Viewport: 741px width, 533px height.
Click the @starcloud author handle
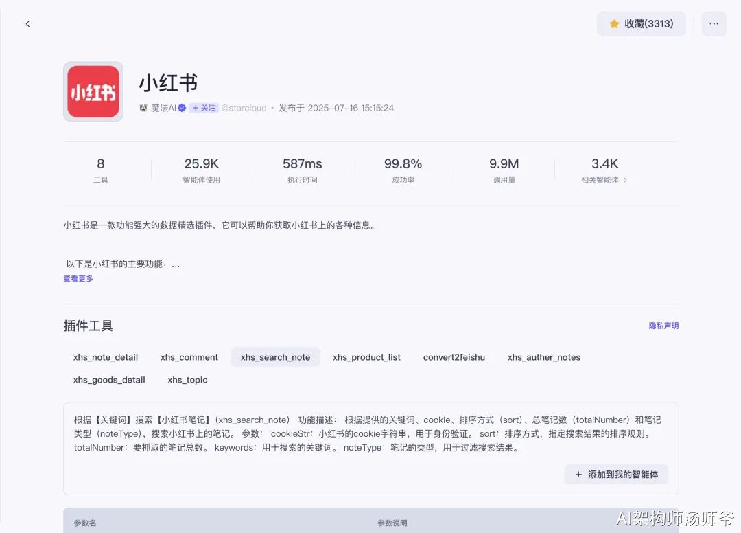click(x=244, y=109)
